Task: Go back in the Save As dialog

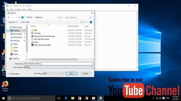Action: pos(9,17)
